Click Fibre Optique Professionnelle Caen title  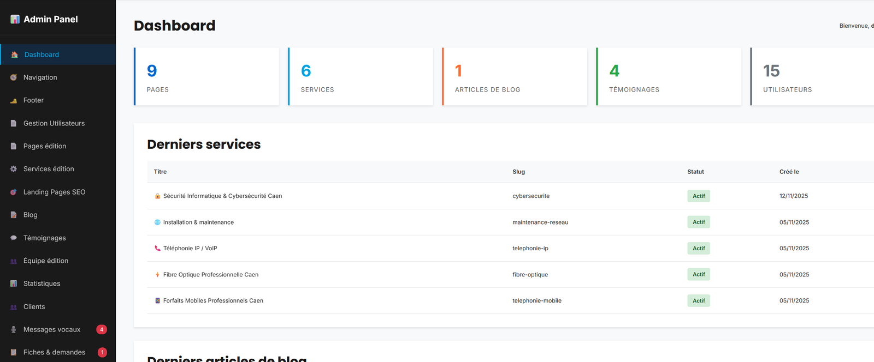[211, 274]
